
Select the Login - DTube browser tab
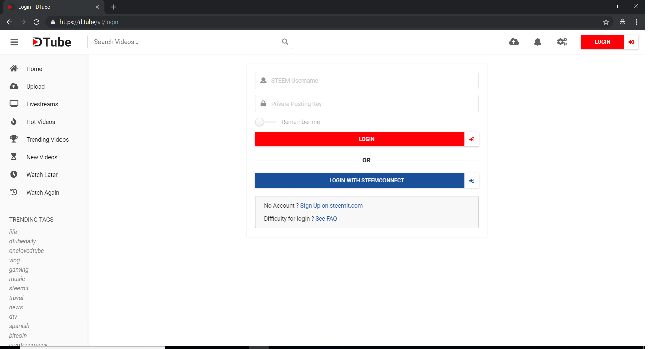click(54, 7)
